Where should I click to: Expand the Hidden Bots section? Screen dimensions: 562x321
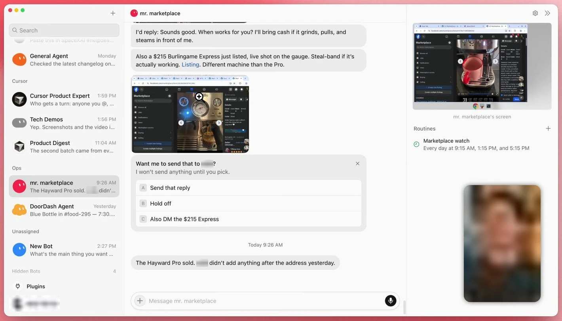point(64,271)
